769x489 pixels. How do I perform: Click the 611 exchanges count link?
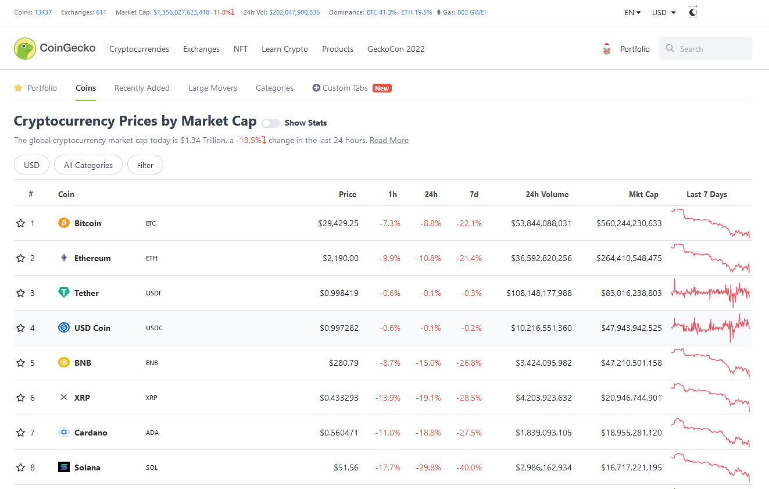[101, 12]
